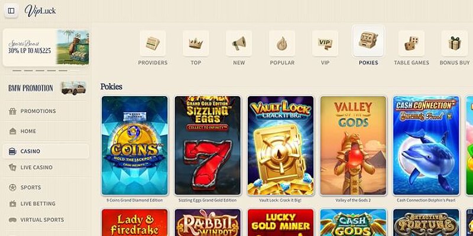
Task: Click the VipLuck logo
Action: coord(40,11)
